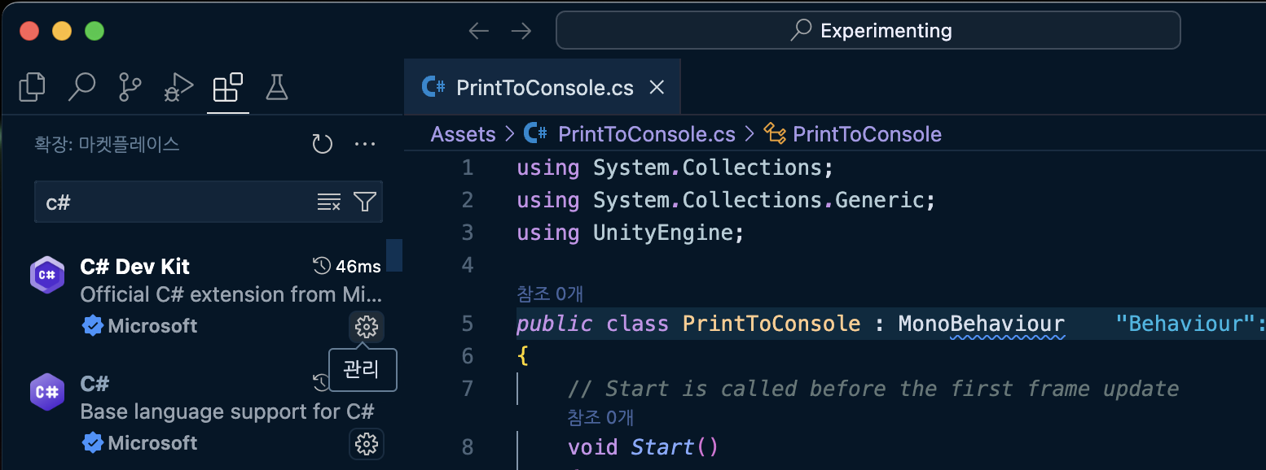Go back with the left arrow
This screenshot has width=1266, height=470.
[x=479, y=31]
